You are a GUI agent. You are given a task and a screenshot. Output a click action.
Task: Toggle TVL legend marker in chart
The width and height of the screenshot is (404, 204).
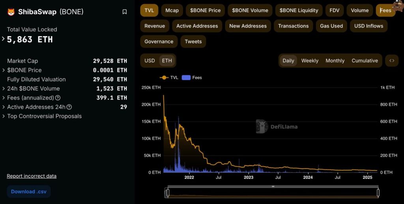pyautogui.click(x=164, y=78)
